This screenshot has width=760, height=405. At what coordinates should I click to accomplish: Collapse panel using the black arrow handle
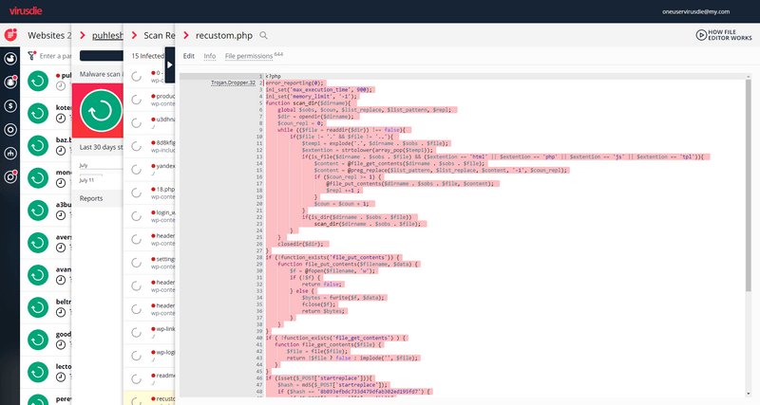pos(170,66)
